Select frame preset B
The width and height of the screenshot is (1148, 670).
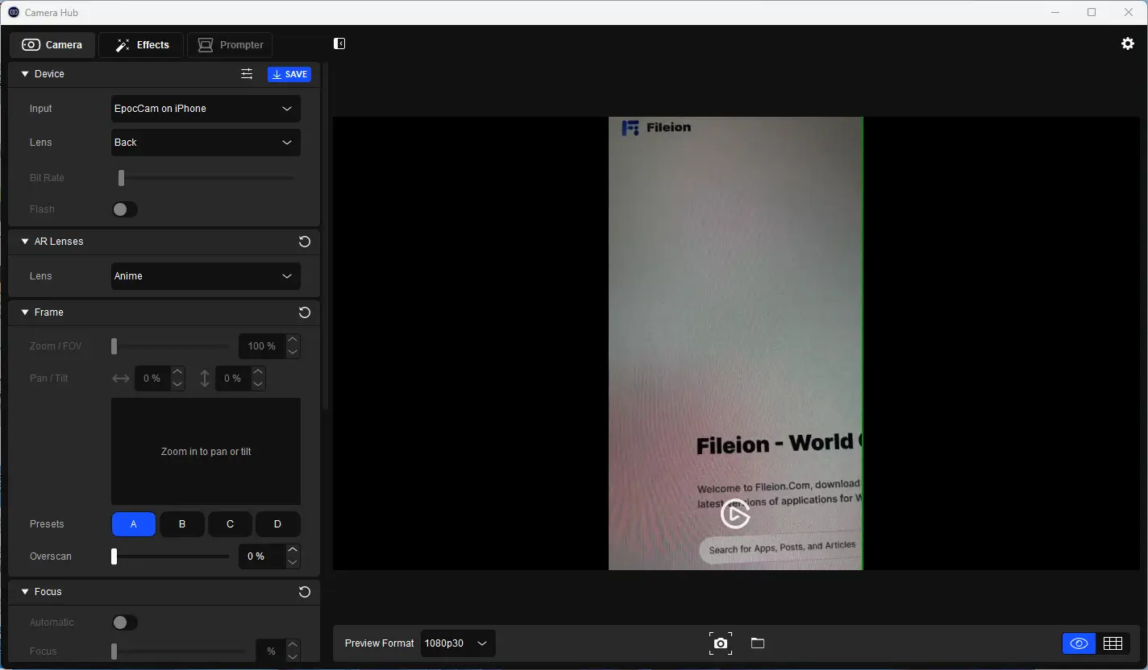click(x=181, y=524)
